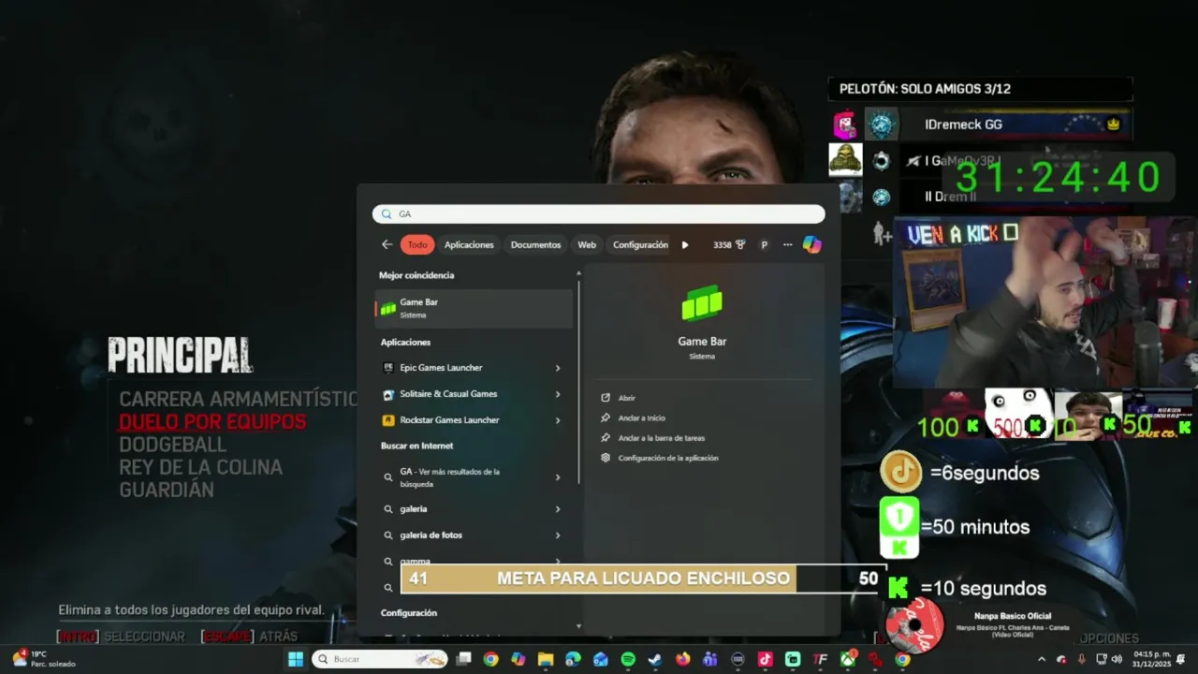Open the Copilot icon on the taskbar
The image size is (1198, 674).
[x=518, y=659]
